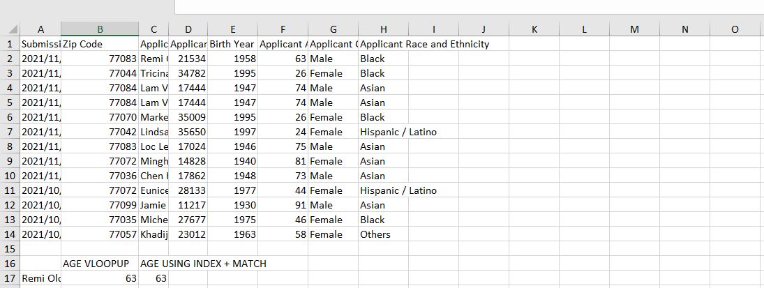Select AGE USING INDEX + MATCH cell
Image resolution: width=764 pixels, height=288 pixels.
click(x=153, y=263)
